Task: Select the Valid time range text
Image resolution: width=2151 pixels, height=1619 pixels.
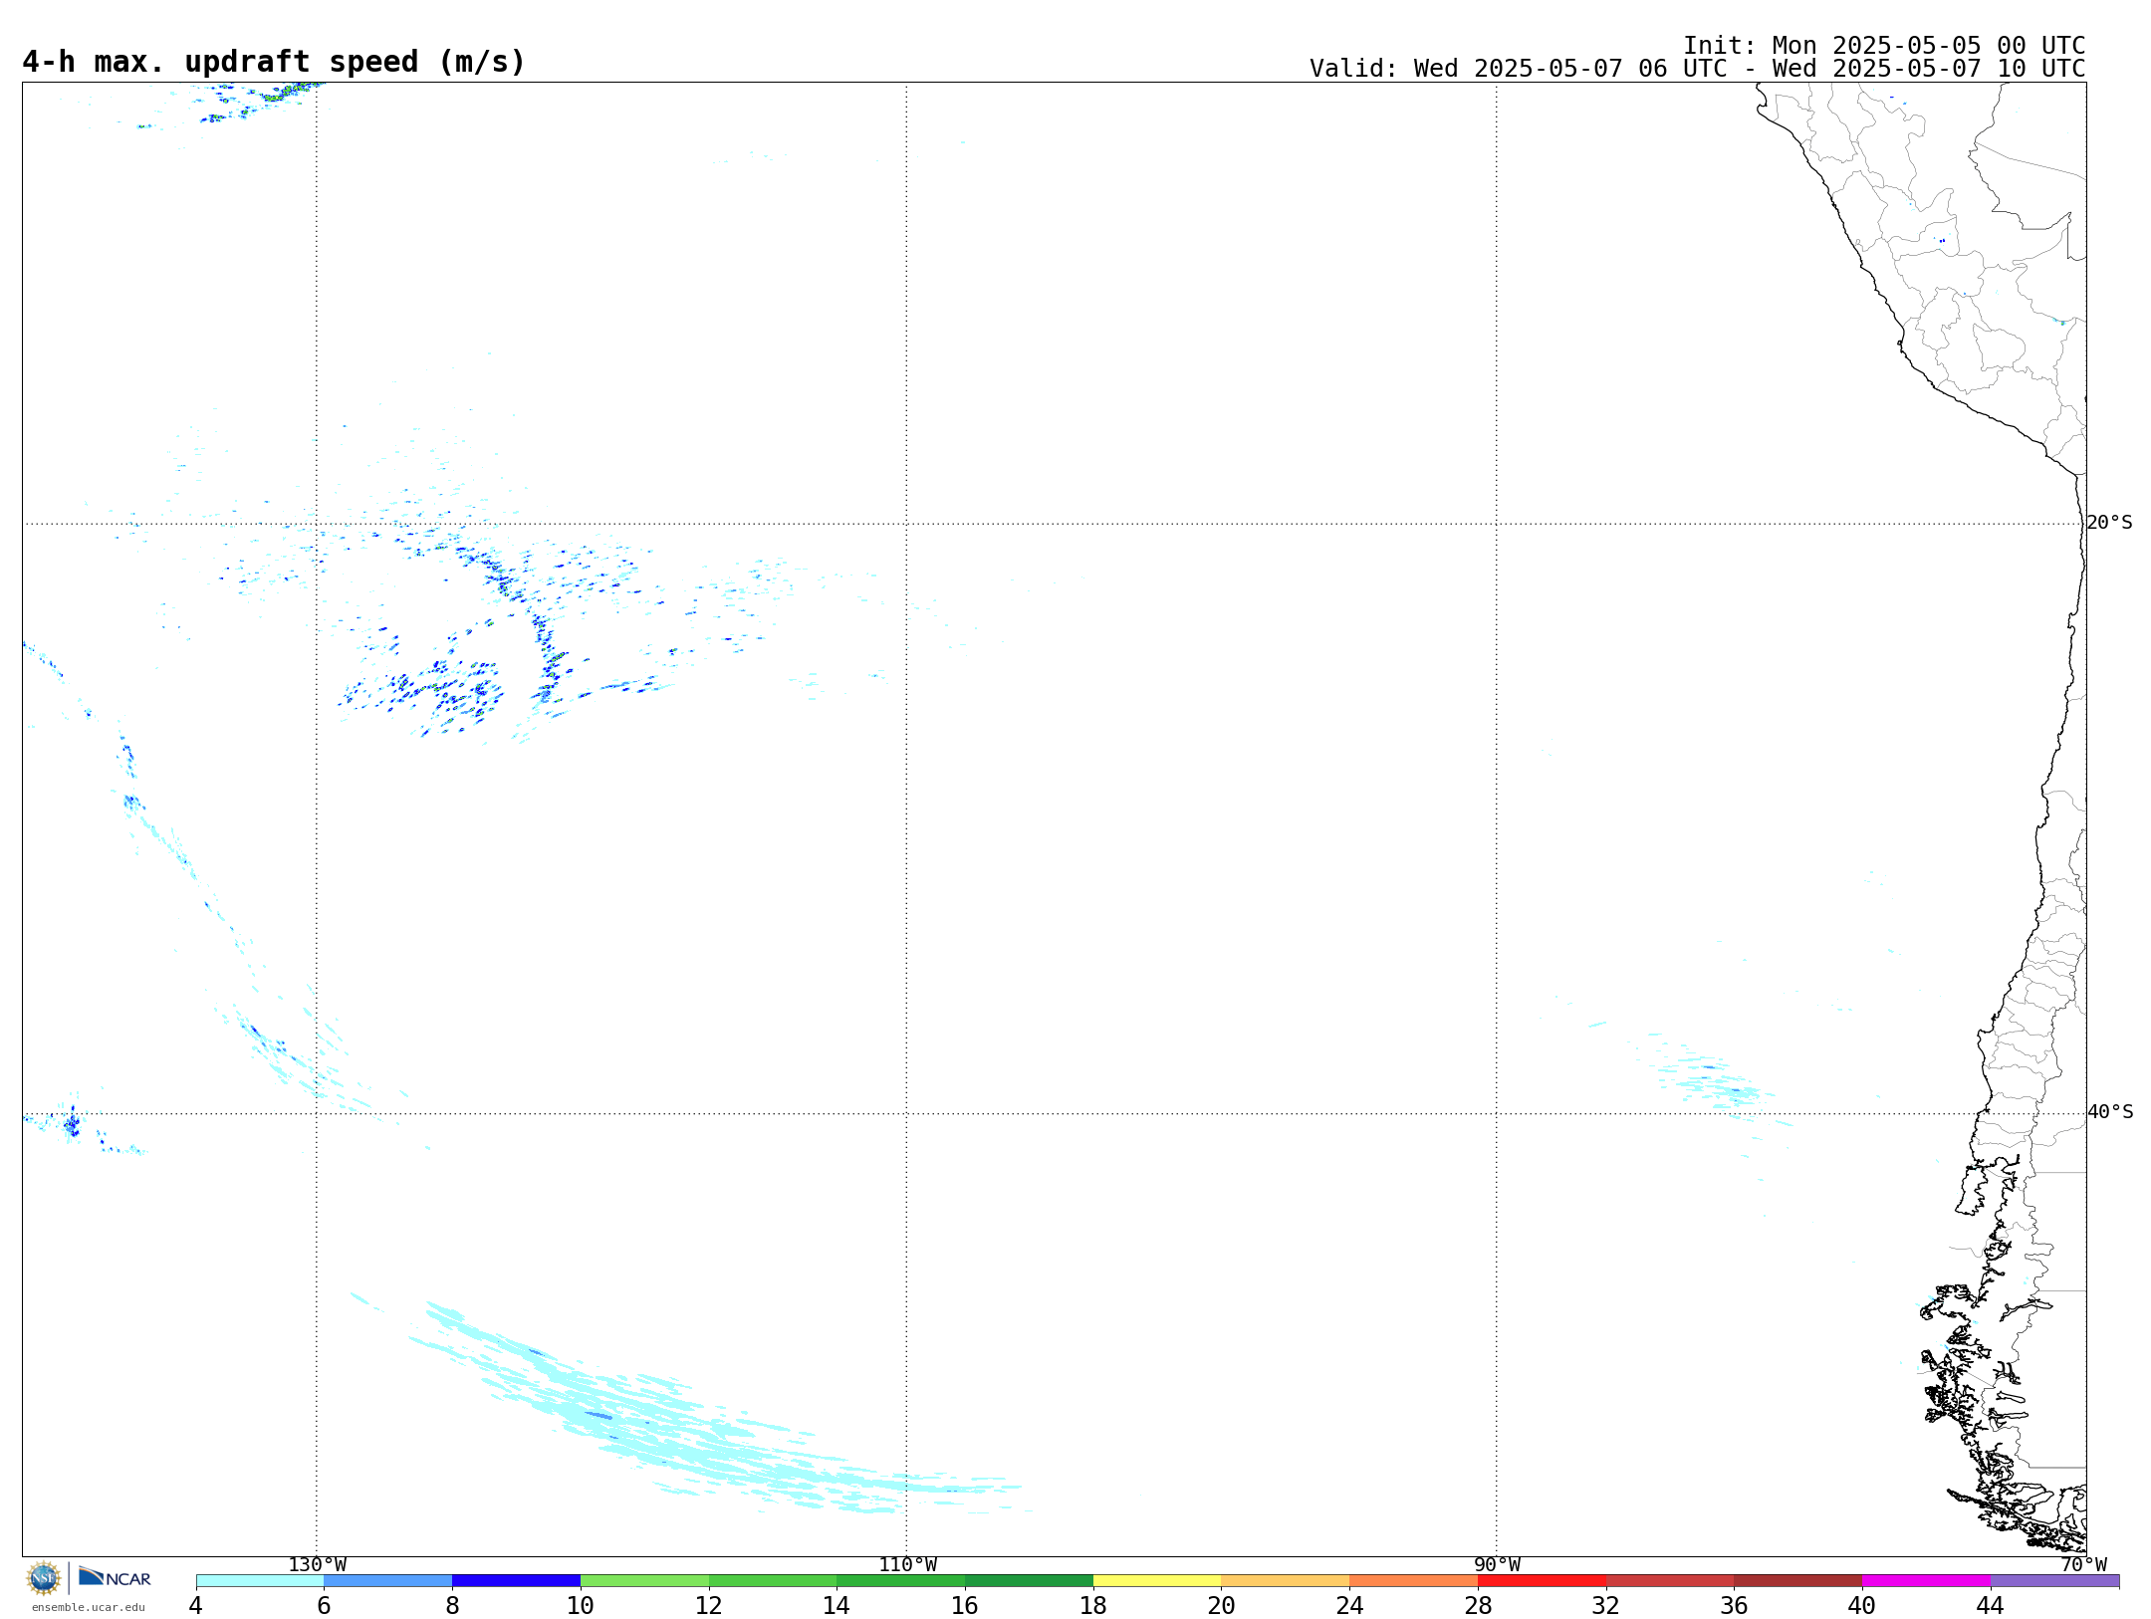Action: click(1698, 69)
